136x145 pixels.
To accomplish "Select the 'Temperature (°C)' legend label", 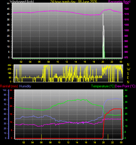I will click(x=103, y=86).
